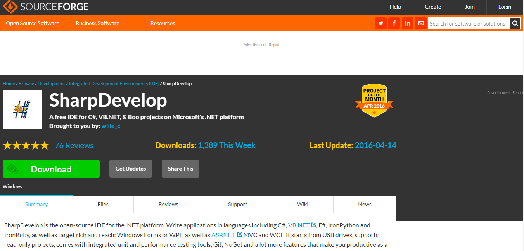The image size is (524, 251).
Task: Click the email newsletter envelope icon
Action: click(x=420, y=23)
